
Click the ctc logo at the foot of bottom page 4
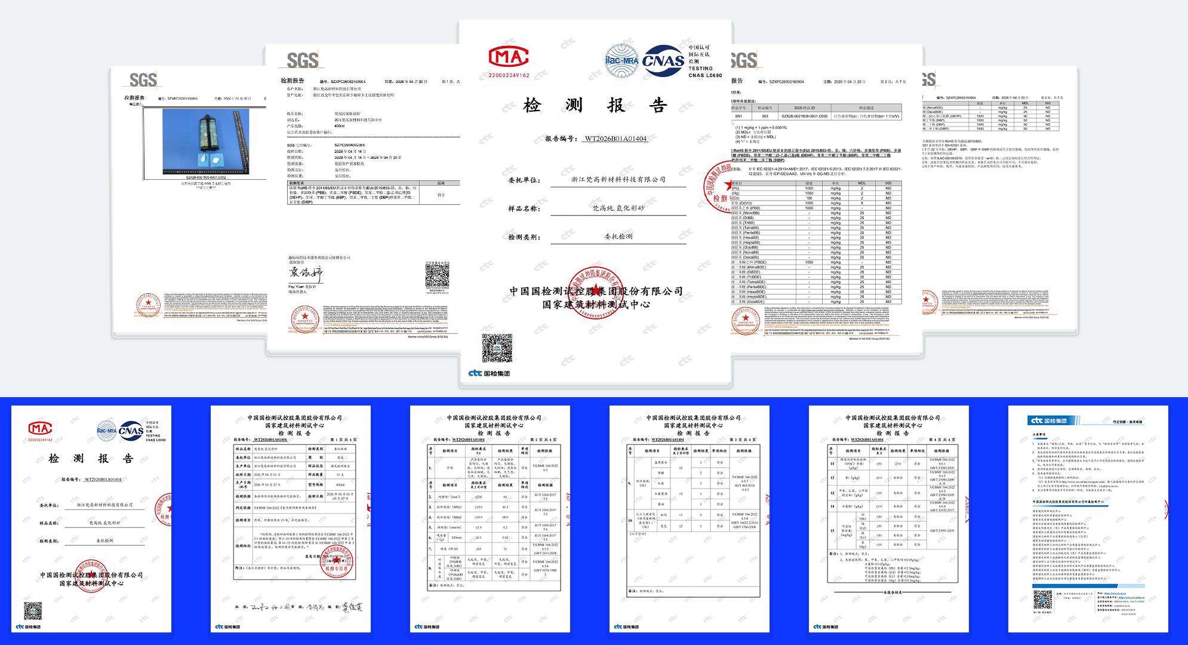[826, 626]
